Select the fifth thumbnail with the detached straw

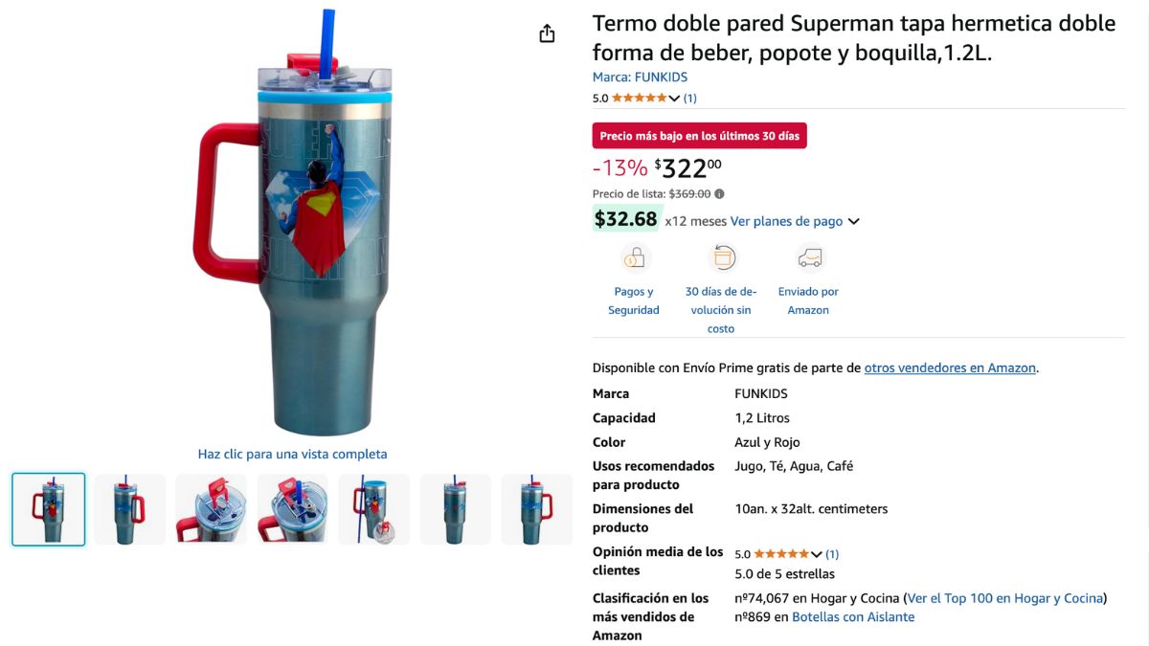tap(374, 509)
